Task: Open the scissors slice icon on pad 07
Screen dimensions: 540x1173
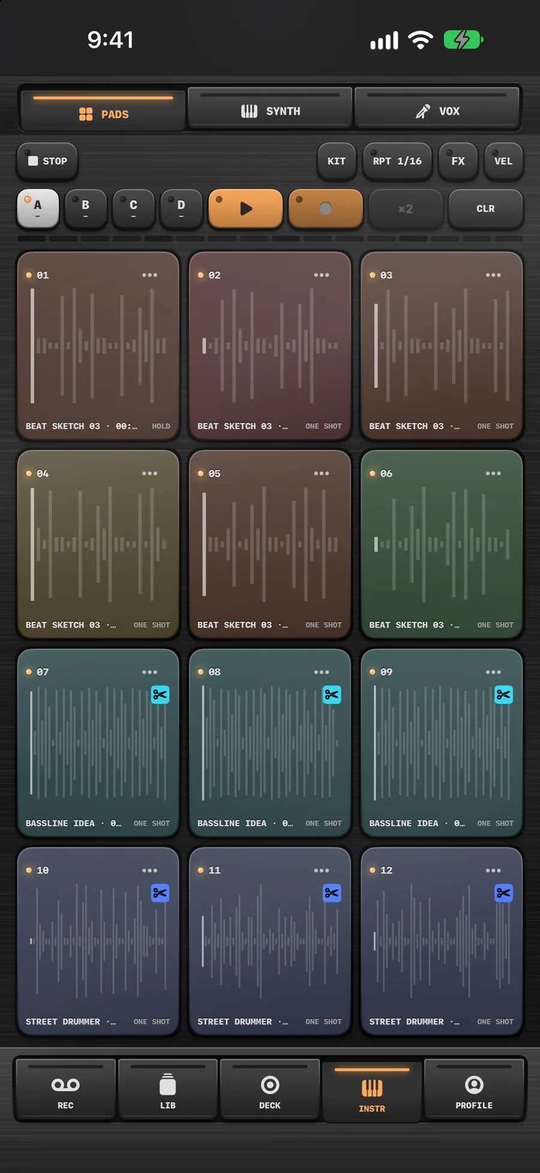Action: tap(160, 695)
